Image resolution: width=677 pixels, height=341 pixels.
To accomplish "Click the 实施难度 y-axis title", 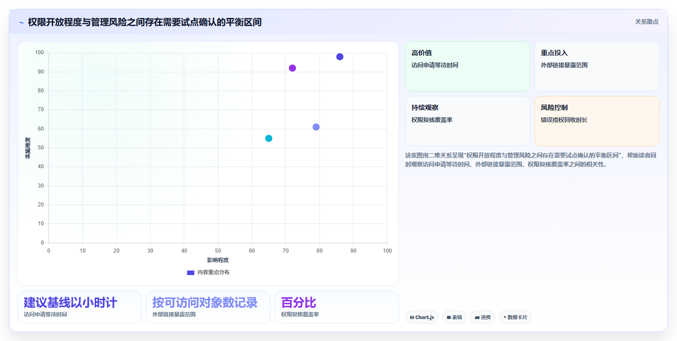I will click(28, 148).
